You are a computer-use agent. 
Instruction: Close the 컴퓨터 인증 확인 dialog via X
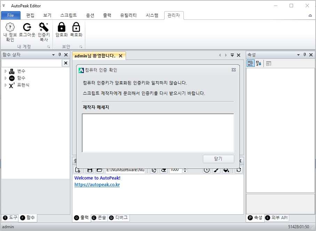(x=234, y=70)
